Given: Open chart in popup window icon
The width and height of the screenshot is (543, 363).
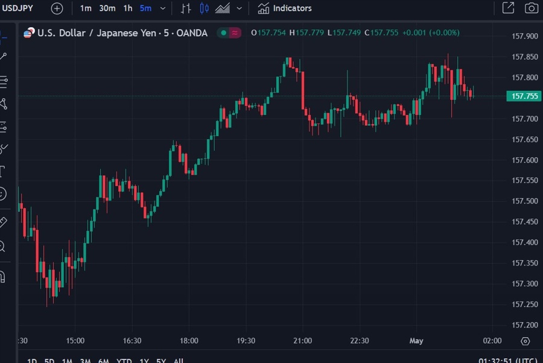Looking at the screenshot, I should [508, 8].
